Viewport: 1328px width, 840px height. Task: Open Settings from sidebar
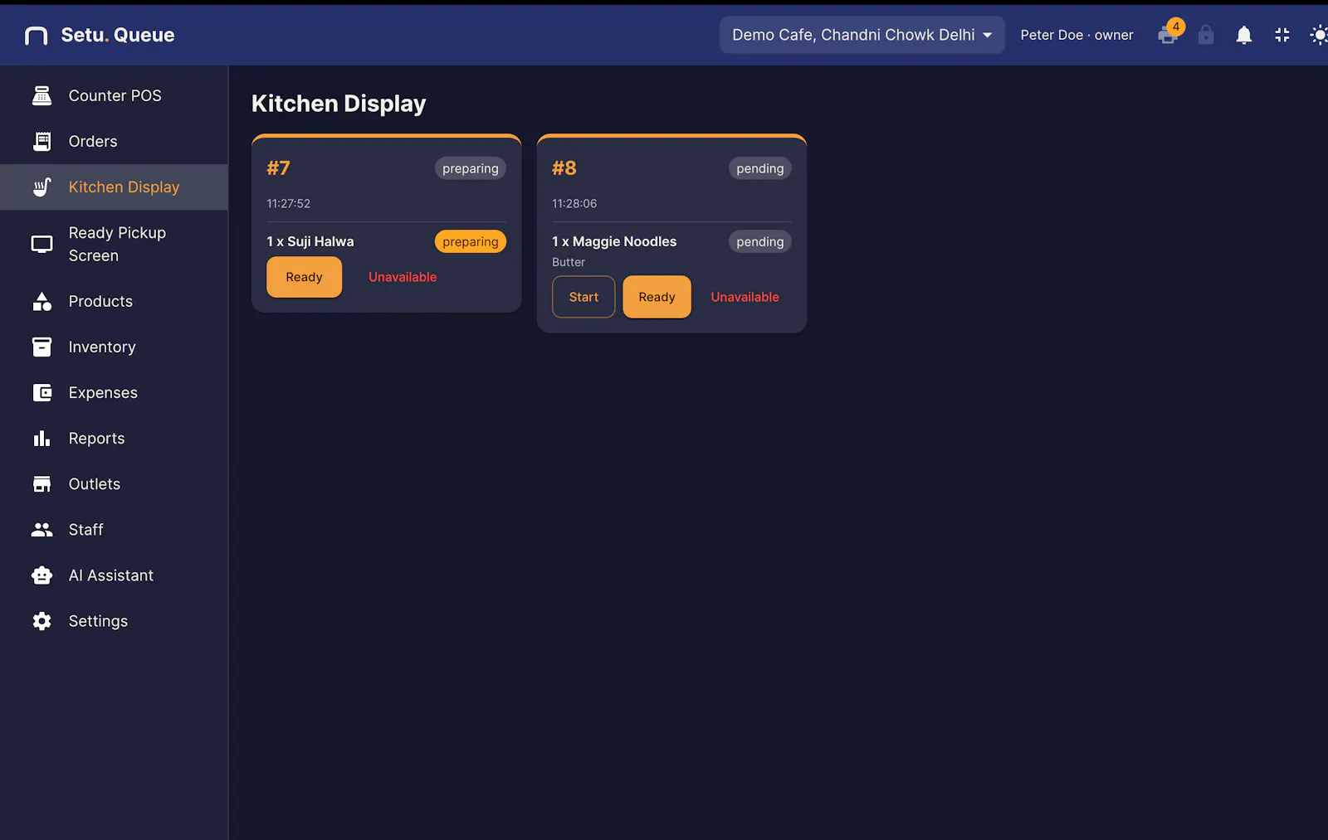[x=114, y=620]
